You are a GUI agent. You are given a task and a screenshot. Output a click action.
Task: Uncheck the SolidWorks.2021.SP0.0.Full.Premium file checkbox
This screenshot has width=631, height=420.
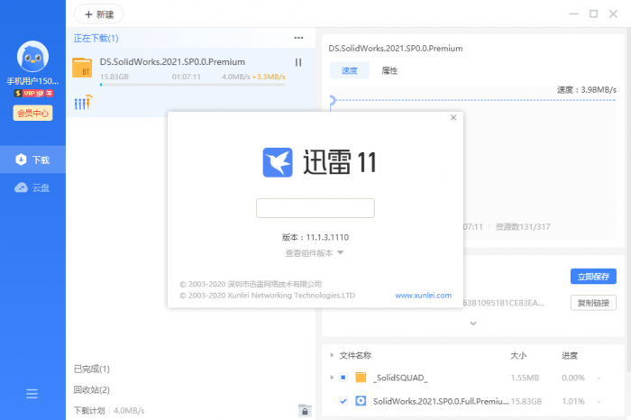(x=343, y=401)
